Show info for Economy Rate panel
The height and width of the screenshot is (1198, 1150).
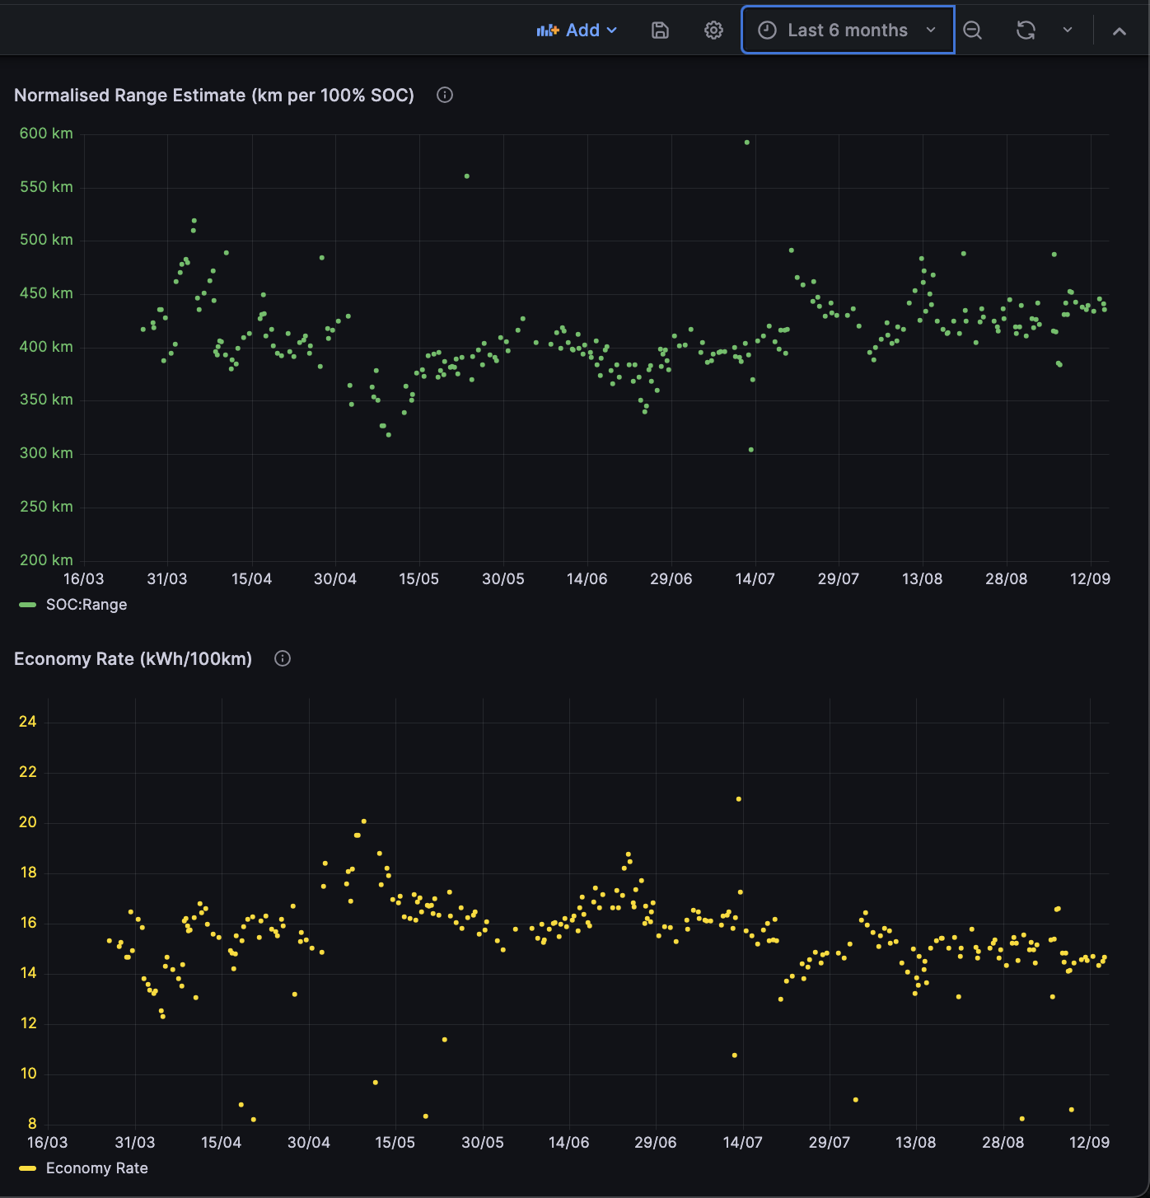click(283, 658)
